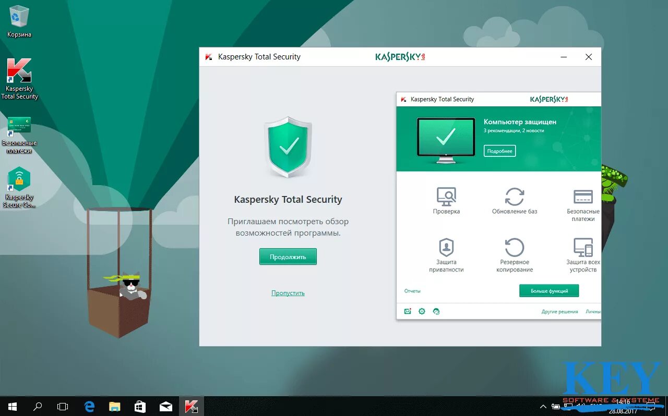Open the Отчеты link
Image resolution: width=668 pixels, height=416 pixels.
coord(412,291)
